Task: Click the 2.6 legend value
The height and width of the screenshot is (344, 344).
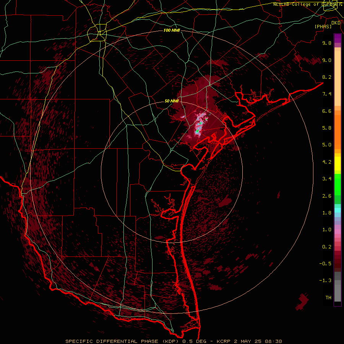Action: [x=327, y=196]
